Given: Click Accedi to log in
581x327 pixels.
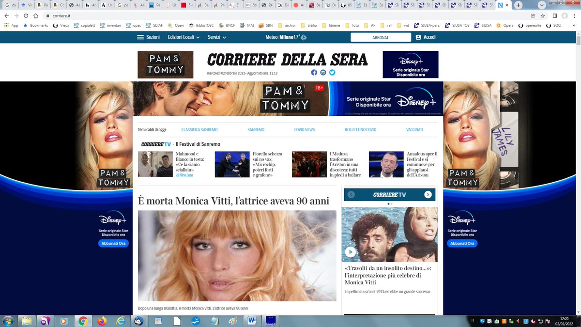Looking at the screenshot, I should (426, 37).
